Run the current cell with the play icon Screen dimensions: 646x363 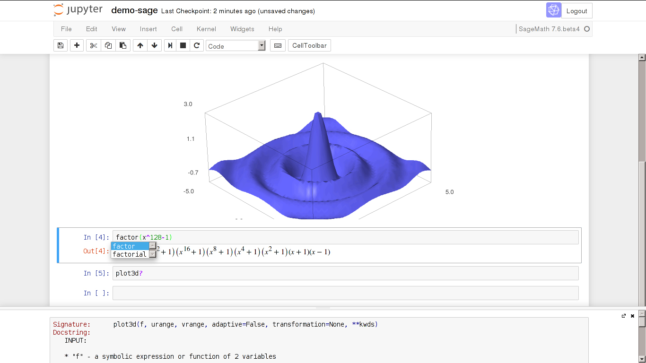[x=169, y=46]
